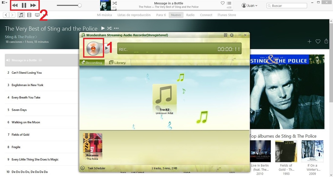
Task: Share the album using the share icon
Action: point(326,41)
